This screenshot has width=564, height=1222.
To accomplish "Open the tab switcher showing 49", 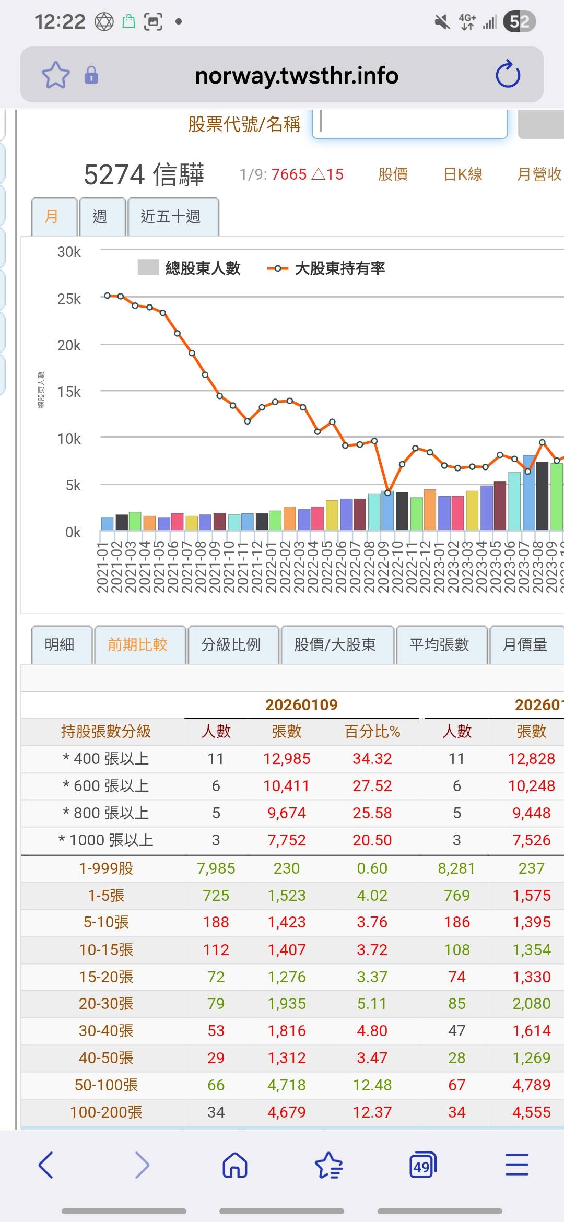I will click(422, 1165).
